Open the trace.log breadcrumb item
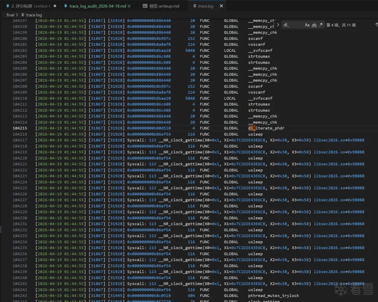Screen dimensions: 378x302 [34, 15]
